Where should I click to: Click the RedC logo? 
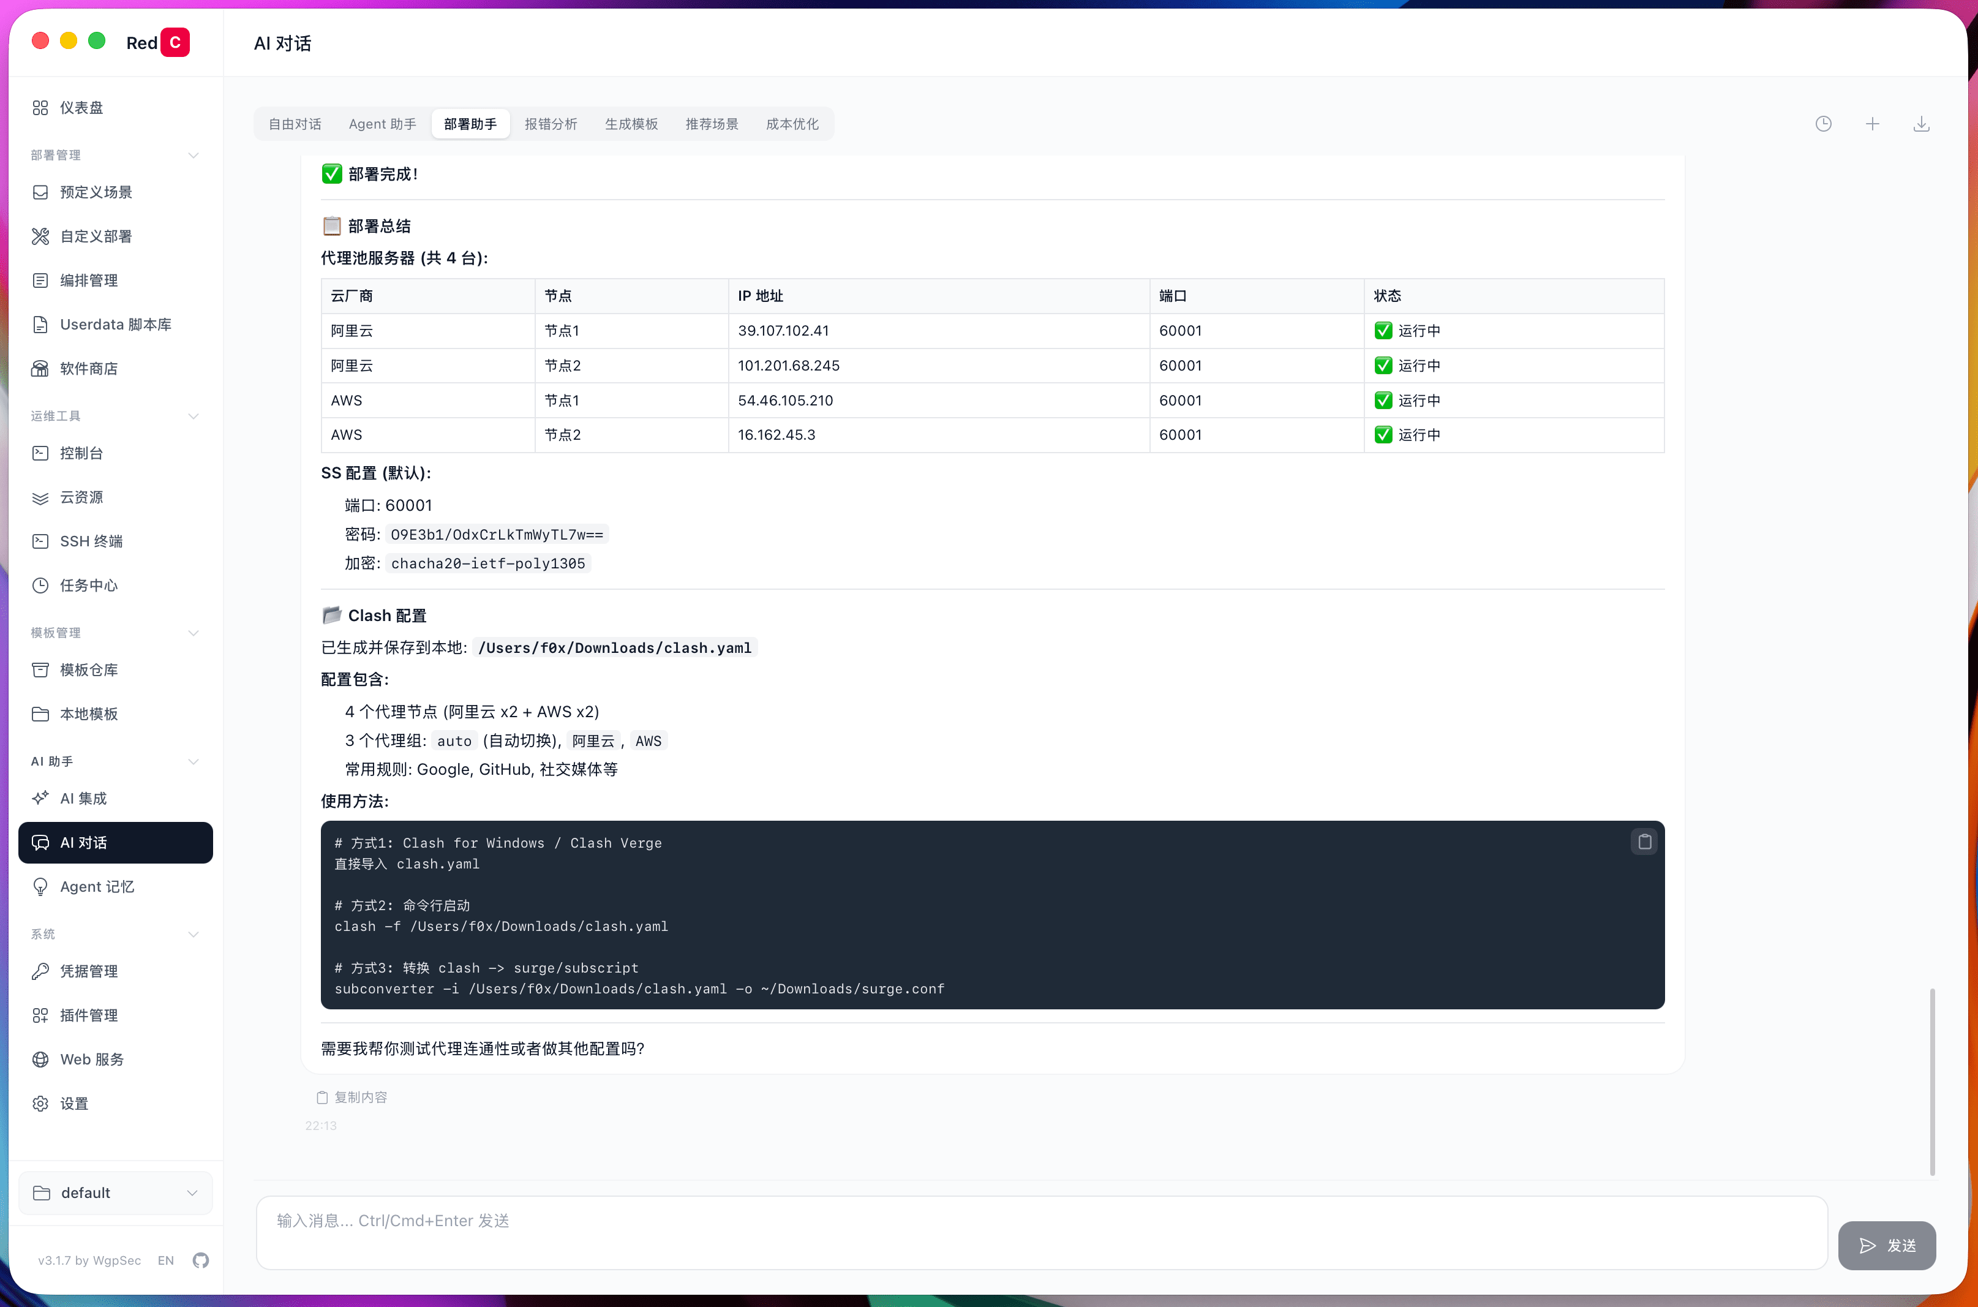(157, 42)
